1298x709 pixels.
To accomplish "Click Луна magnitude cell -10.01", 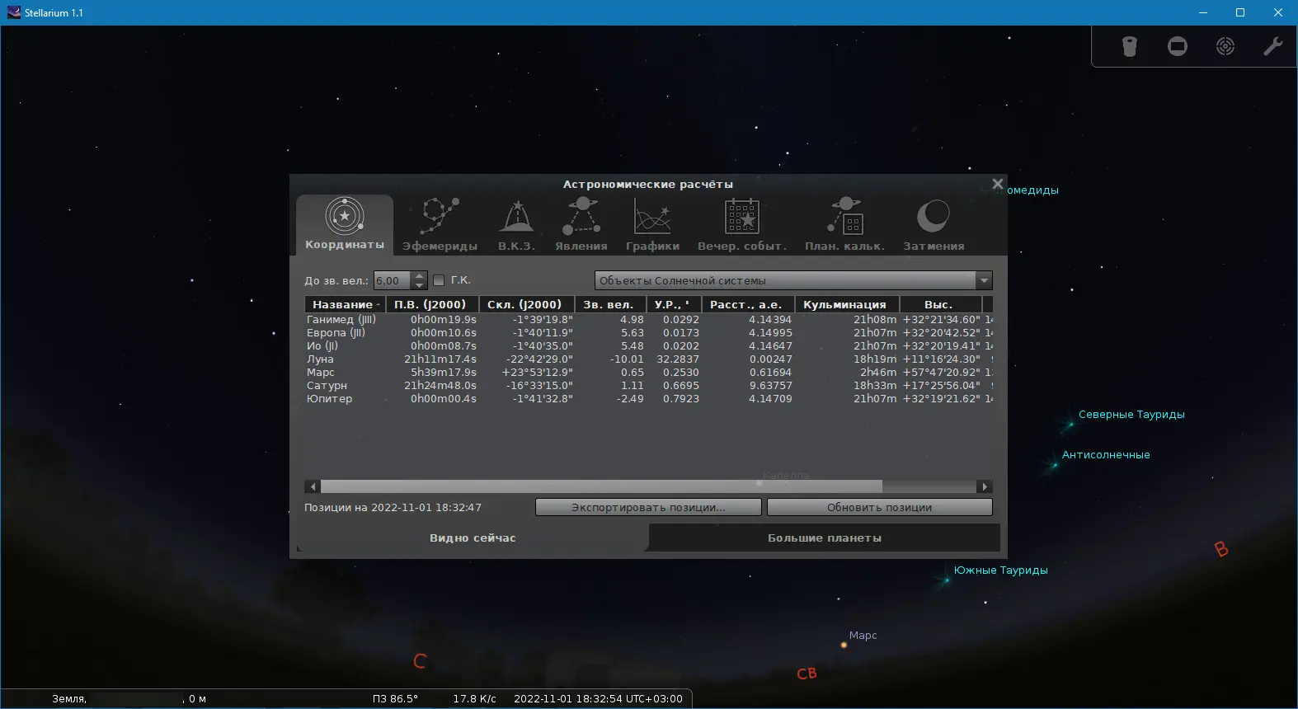I will 627,359.
